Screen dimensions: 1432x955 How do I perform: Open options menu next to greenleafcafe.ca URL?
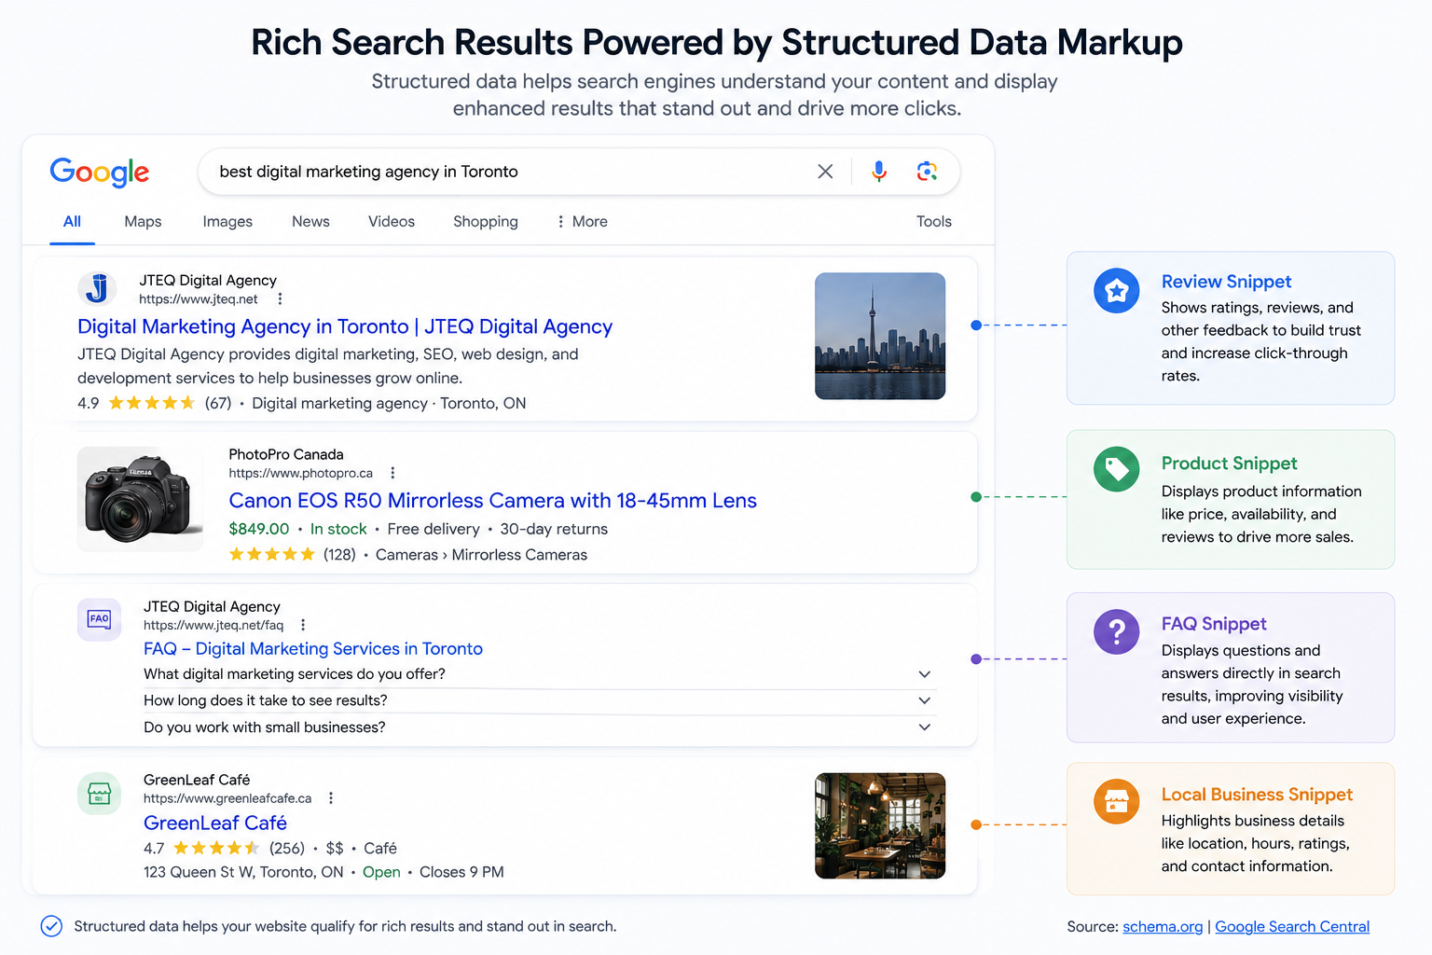(331, 798)
